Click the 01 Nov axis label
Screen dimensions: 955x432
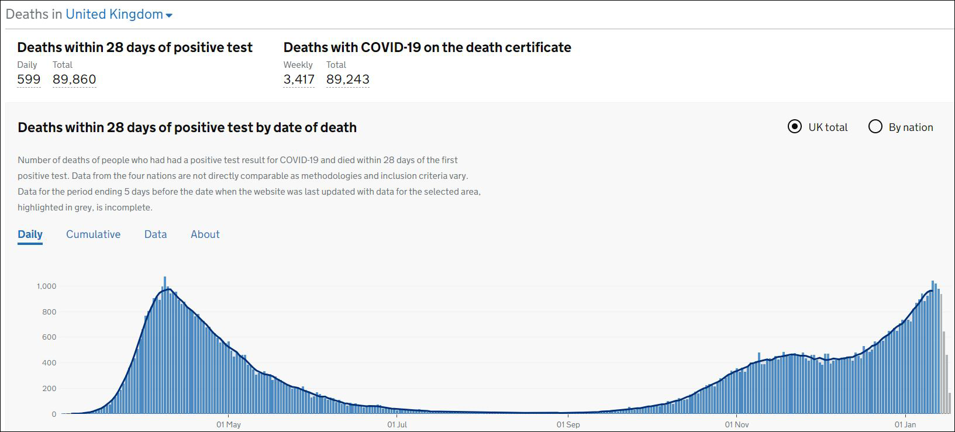[737, 424]
